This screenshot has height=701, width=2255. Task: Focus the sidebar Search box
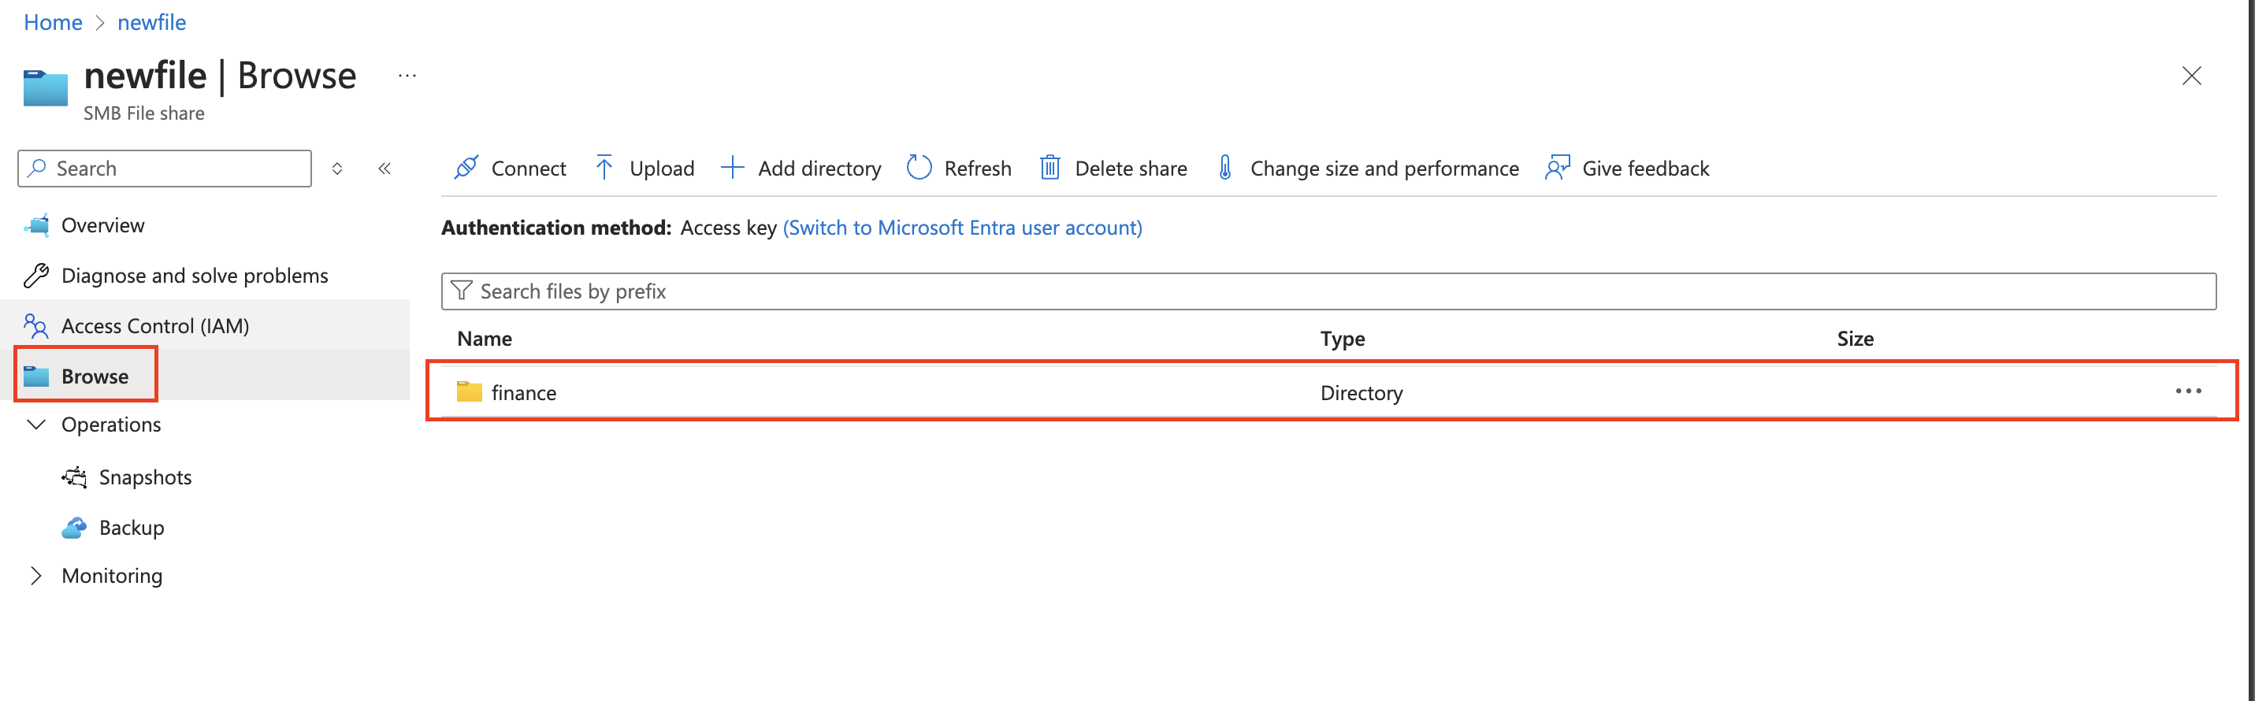coord(165,168)
